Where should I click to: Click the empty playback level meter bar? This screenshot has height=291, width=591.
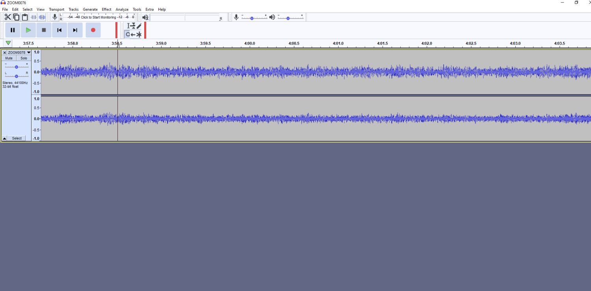tap(184, 17)
